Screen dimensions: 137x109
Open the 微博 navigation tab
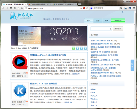pos(107,21)
